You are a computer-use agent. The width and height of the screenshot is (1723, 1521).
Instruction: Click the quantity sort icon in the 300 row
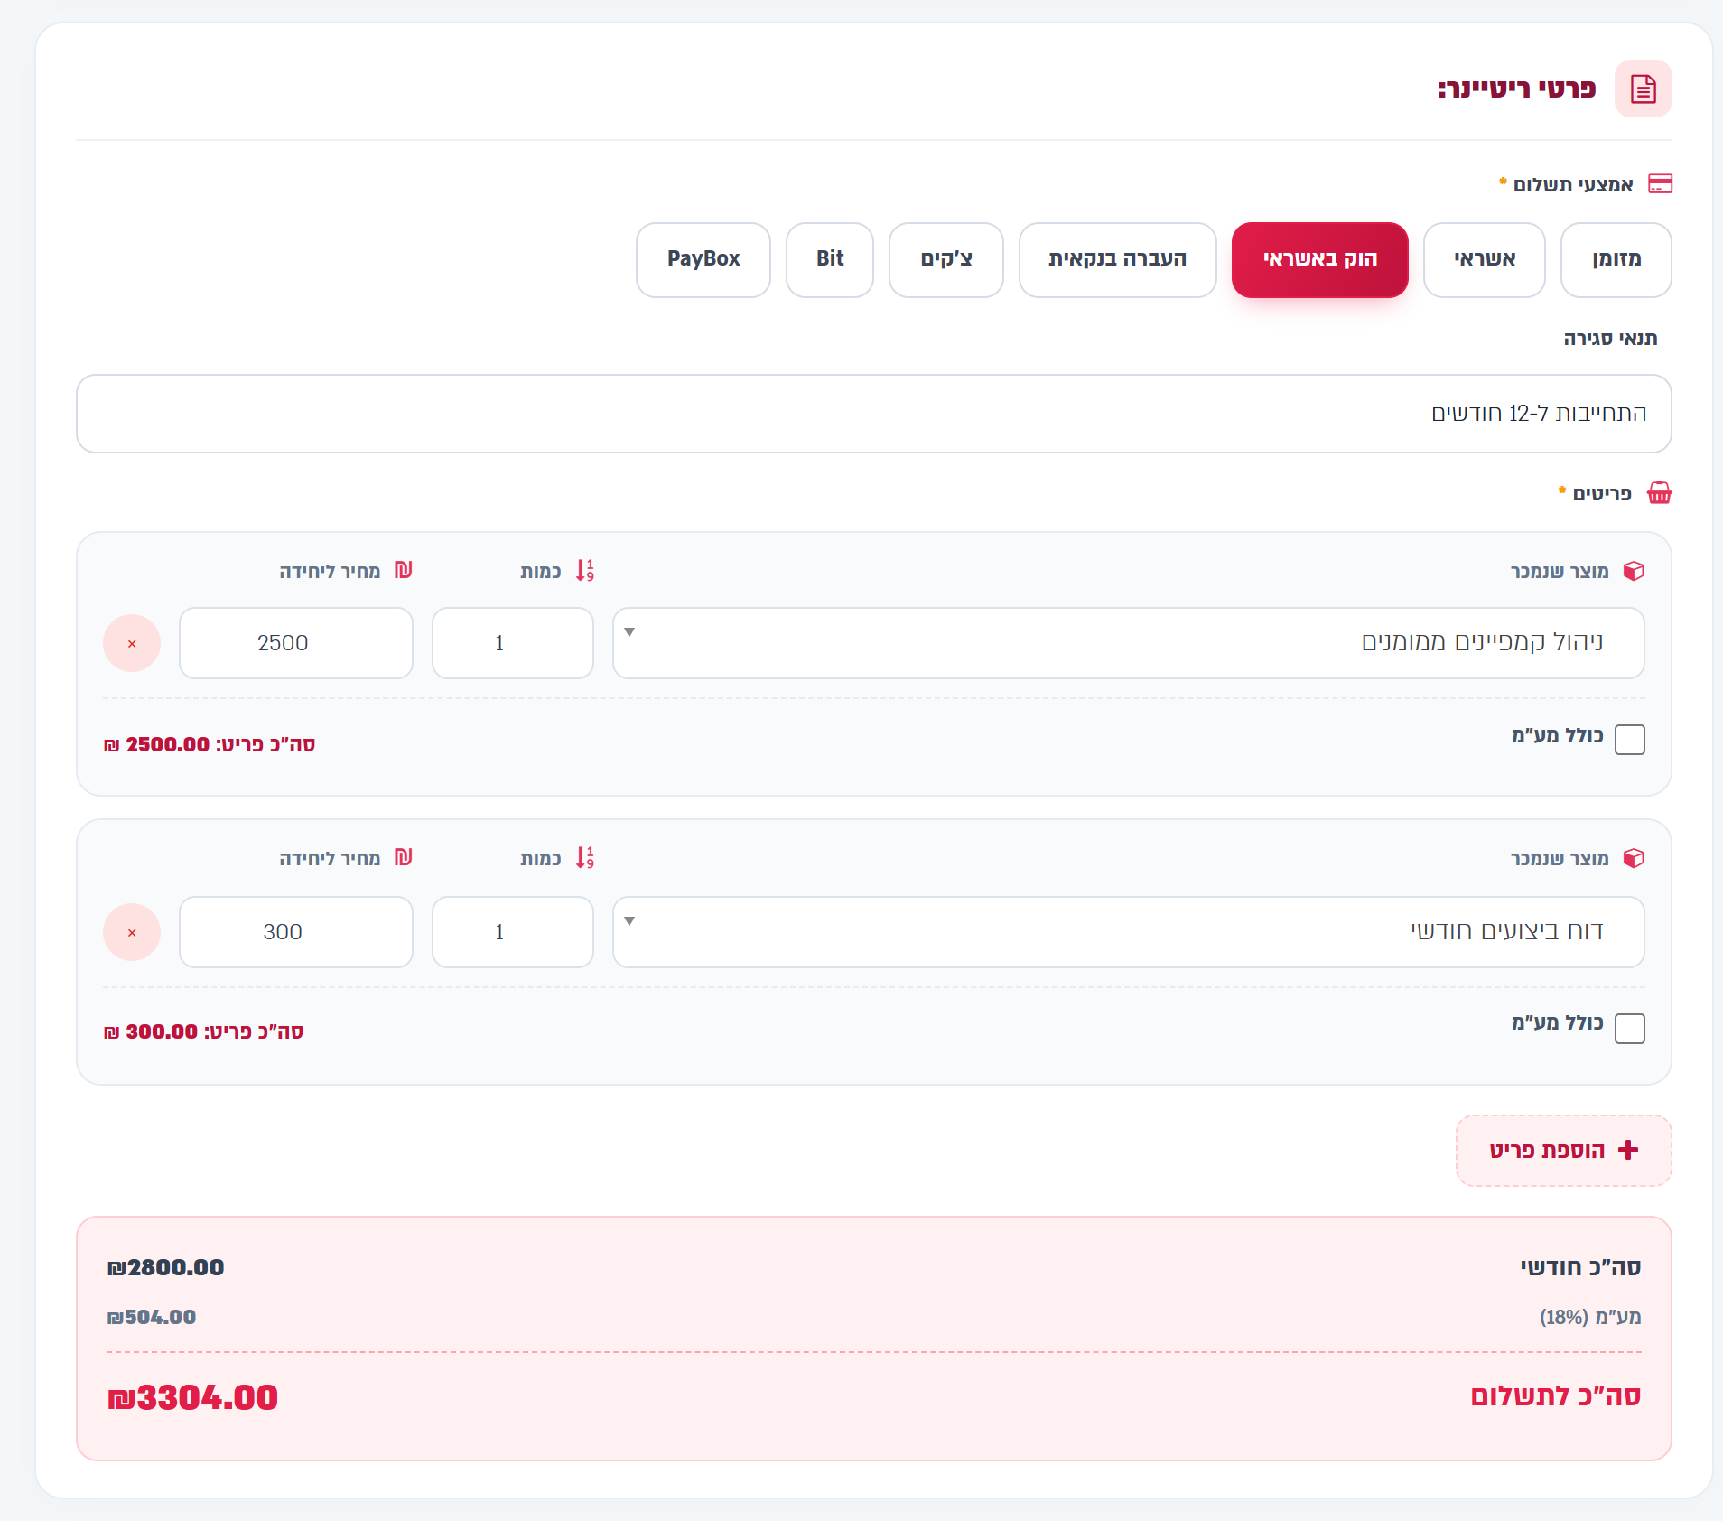tap(585, 858)
